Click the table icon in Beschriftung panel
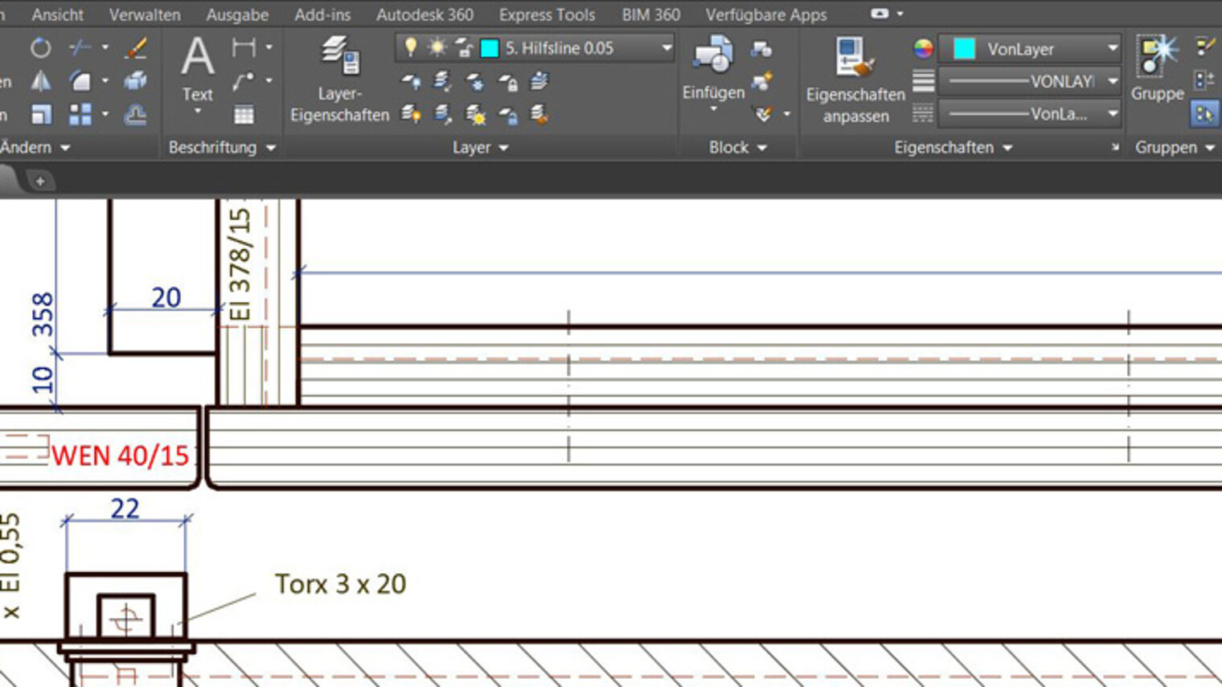Image resolution: width=1222 pixels, height=687 pixels. (x=244, y=115)
